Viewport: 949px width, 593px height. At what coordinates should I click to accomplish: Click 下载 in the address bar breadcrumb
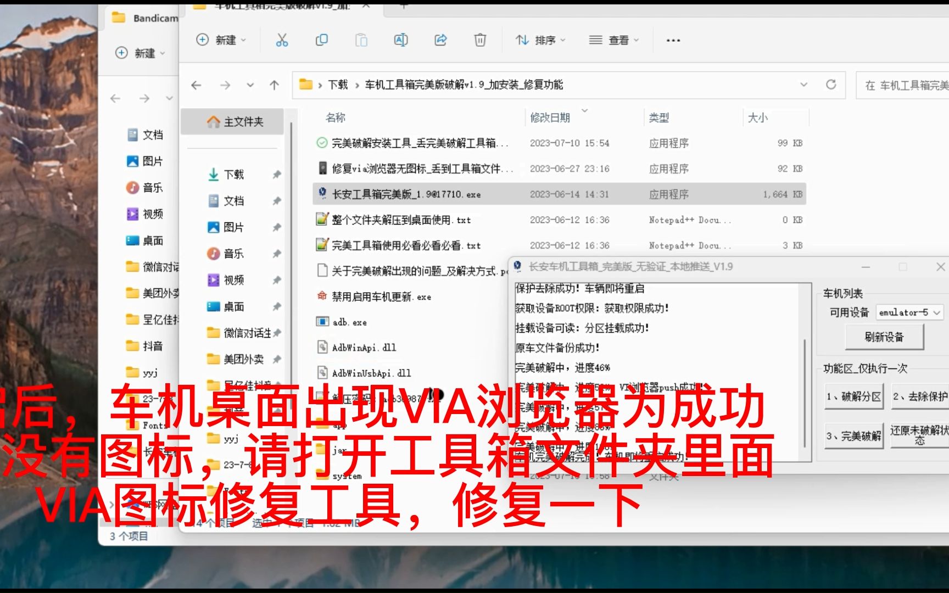pos(338,85)
